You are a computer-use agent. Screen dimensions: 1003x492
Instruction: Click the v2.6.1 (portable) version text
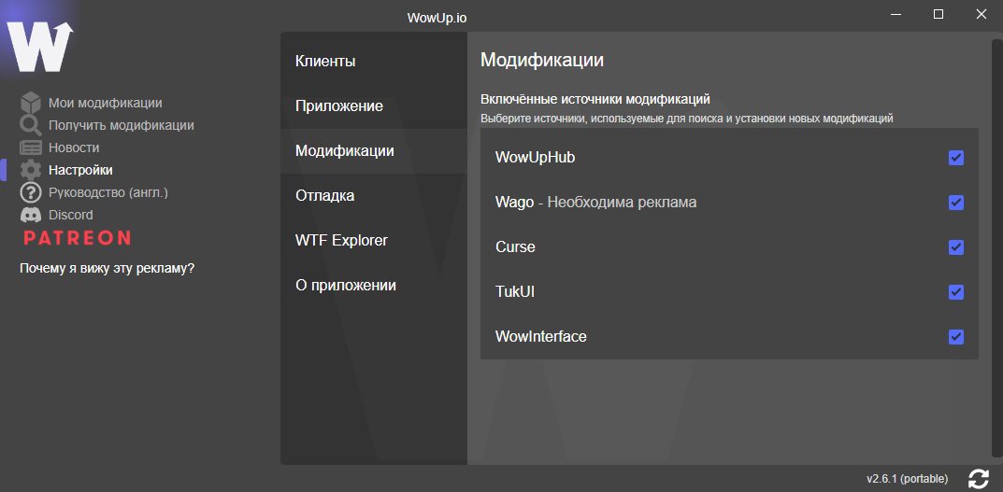[x=907, y=479]
